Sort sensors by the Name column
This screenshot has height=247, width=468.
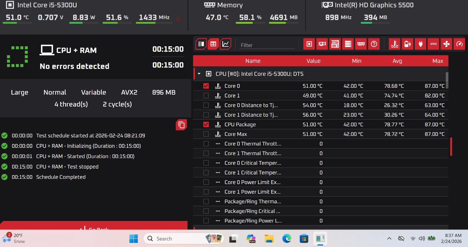pos(253,61)
